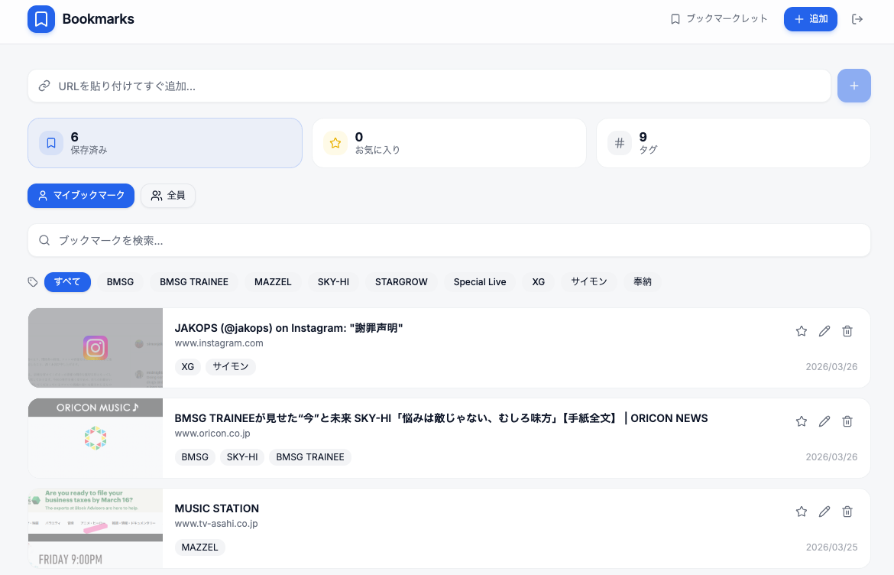The height and width of the screenshot is (575, 894).
Task: Log out using the top-right icon
Action: click(x=857, y=19)
